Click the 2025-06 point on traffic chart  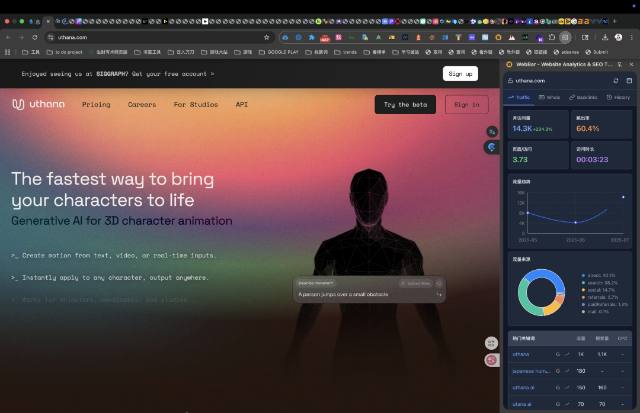tap(575, 222)
